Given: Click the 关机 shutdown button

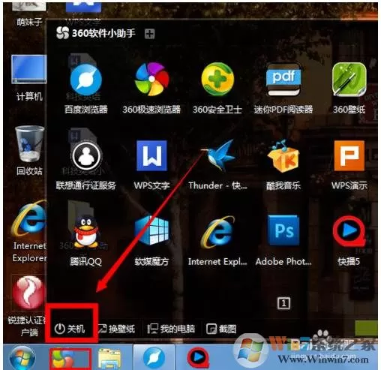Looking at the screenshot, I should click(x=70, y=329).
